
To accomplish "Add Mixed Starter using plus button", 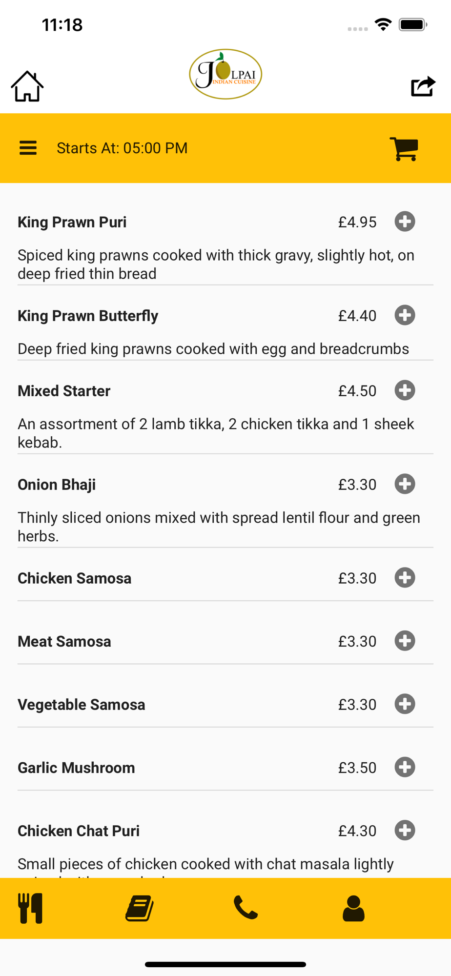I will point(405,390).
